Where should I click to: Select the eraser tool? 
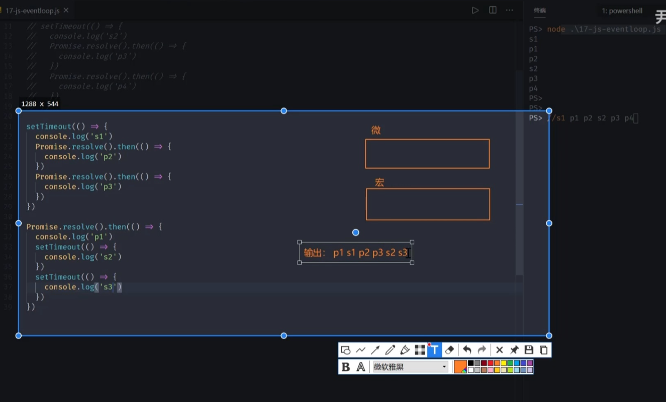tap(450, 350)
